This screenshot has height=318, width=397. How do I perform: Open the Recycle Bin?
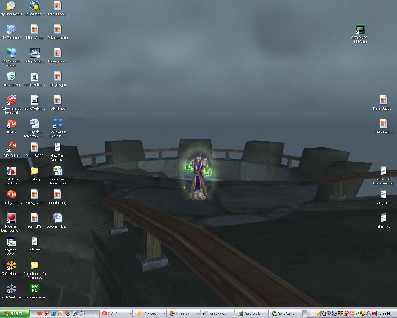pos(11,79)
